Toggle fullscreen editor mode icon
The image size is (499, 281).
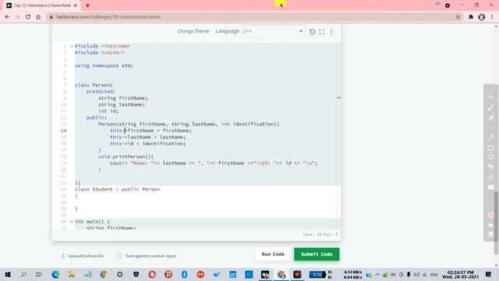pos(322,31)
